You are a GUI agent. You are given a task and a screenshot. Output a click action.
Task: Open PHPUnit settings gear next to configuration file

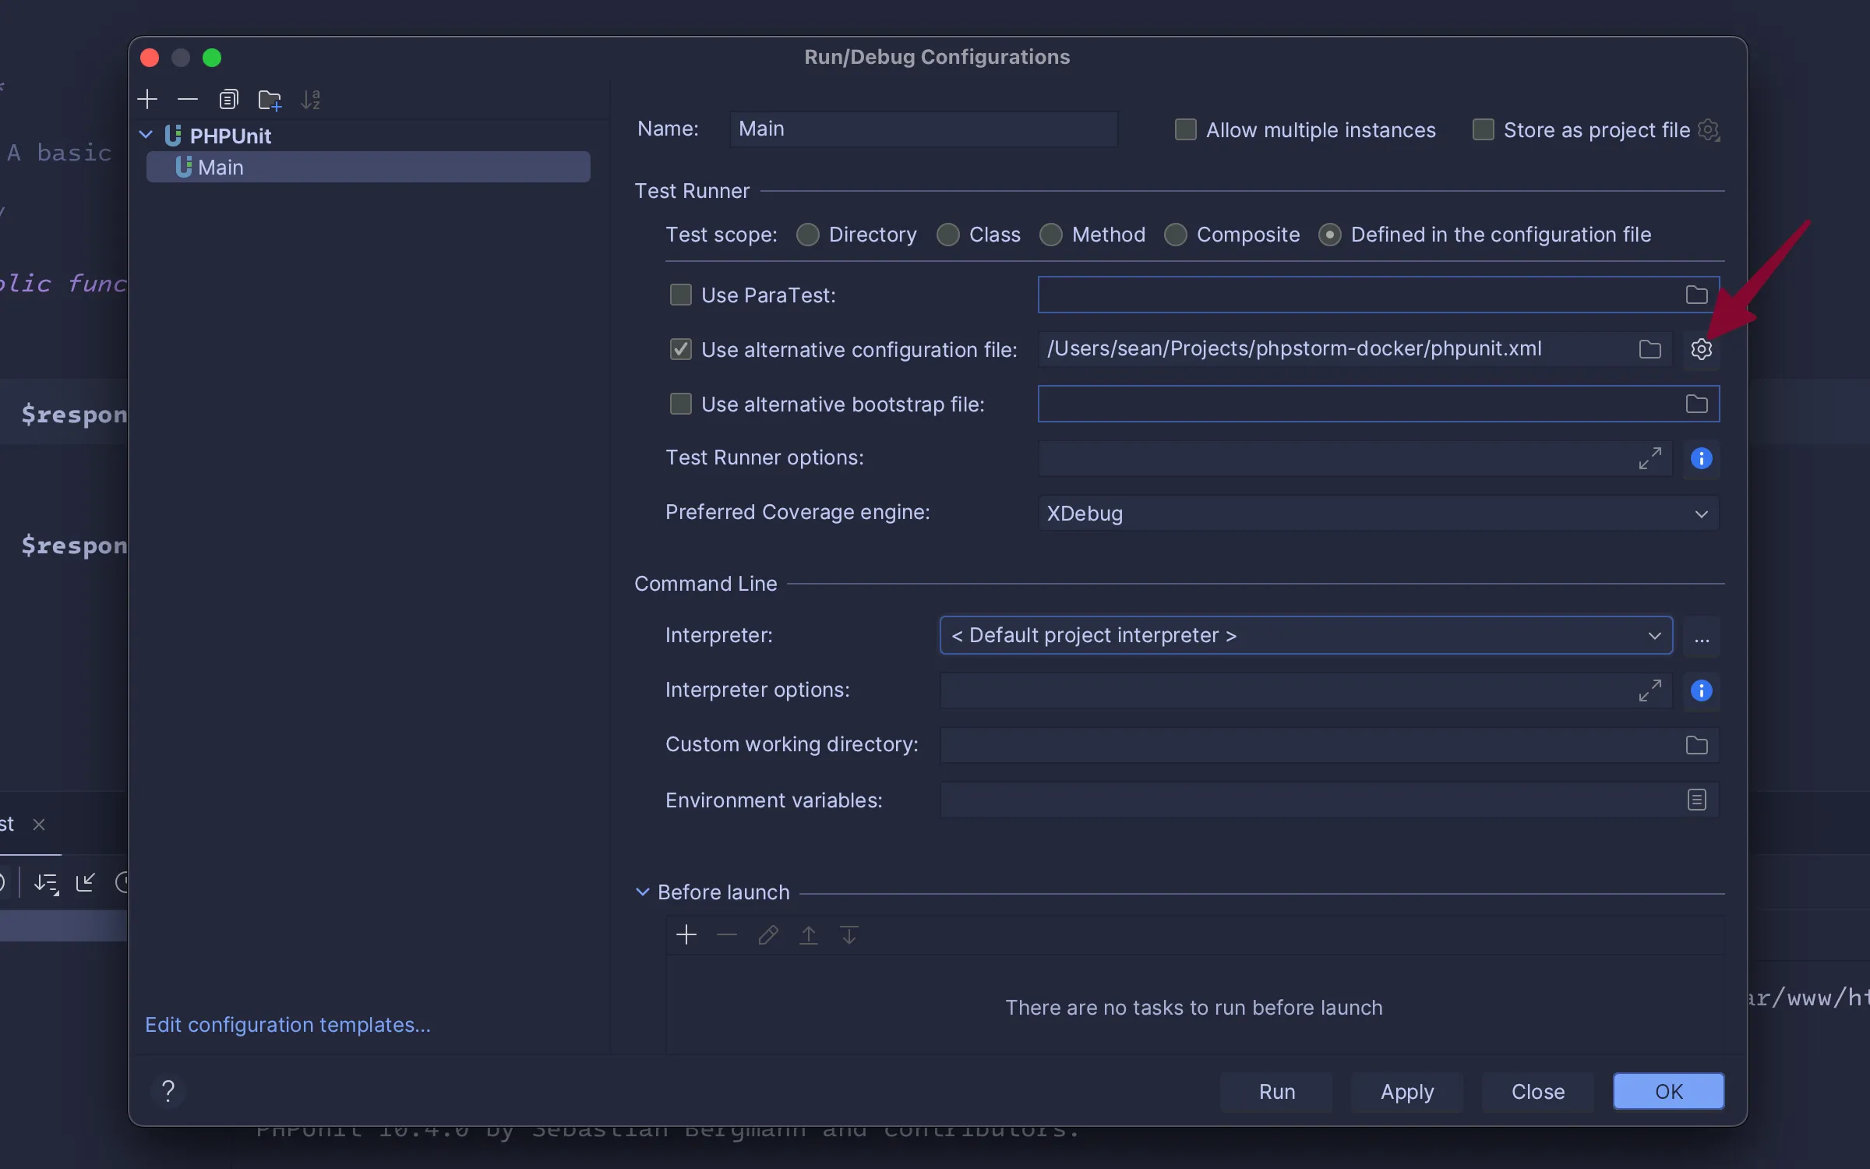[1701, 349]
